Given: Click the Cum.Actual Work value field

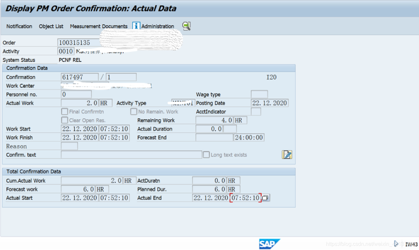Looking at the screenshot, I should [92, 181].
